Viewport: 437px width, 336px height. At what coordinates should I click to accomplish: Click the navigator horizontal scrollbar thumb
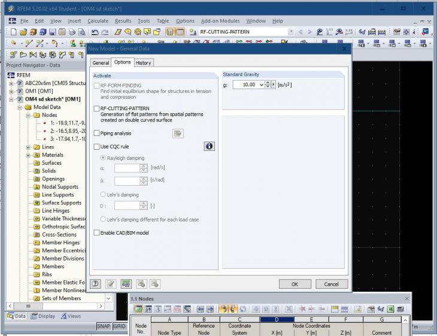point(28,306)
